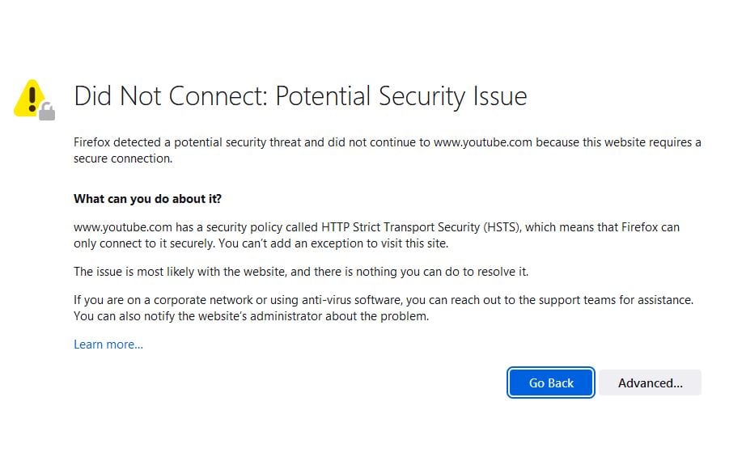Click the gray padlock badge icon
The height and width of the screenshot is (465, 742).
point(47,112)
